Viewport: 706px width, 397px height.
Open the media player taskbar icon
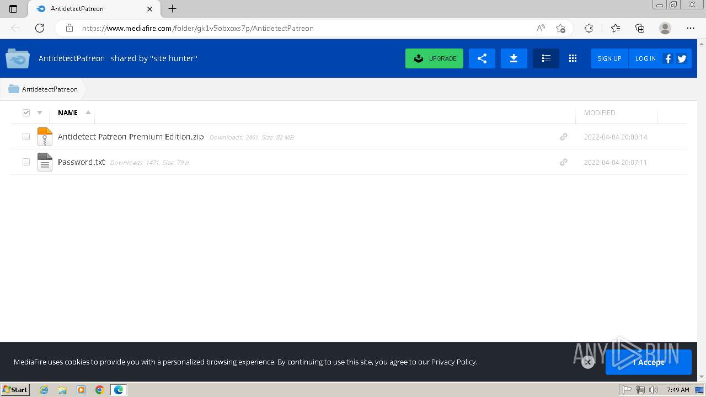click(x=81, y=390)
